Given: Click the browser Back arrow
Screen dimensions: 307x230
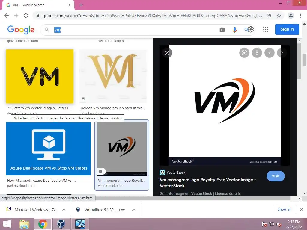Looking at the screenshot, I should pyautogui.click(x=7, y=16).
